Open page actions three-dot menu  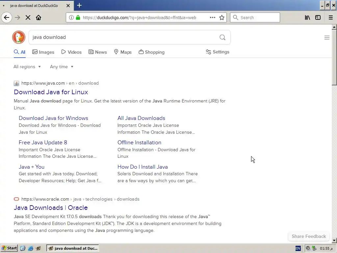pos(213,17)
